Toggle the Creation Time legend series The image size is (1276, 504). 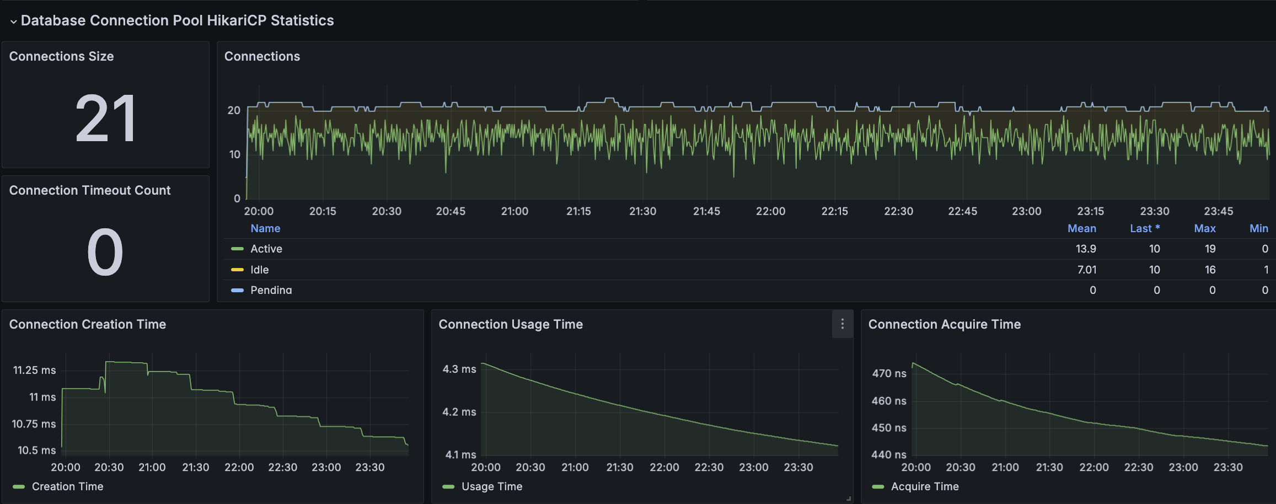(68, 486)
